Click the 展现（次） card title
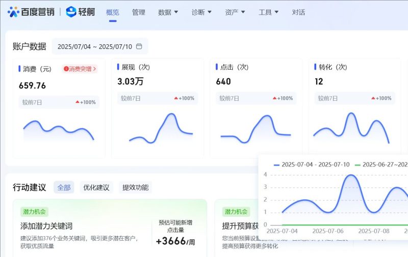 click(136, 67)
